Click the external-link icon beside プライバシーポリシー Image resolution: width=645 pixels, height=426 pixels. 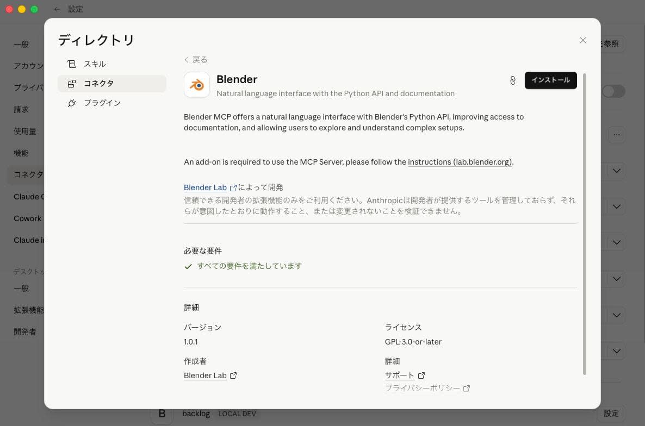pos(467,388)
